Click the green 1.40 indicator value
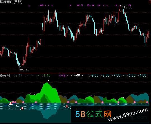This screenshot has width=151, height=124. [x=47, y=75]
